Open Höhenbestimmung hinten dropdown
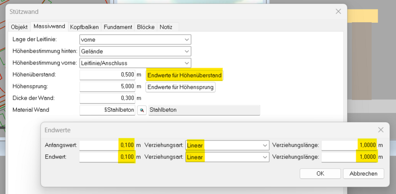The image size is (396, 194). click(x=135, y=51)
